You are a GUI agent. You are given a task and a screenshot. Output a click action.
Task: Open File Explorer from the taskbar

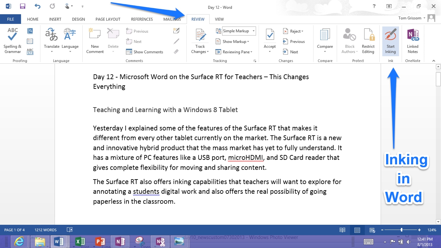(40, 241)
